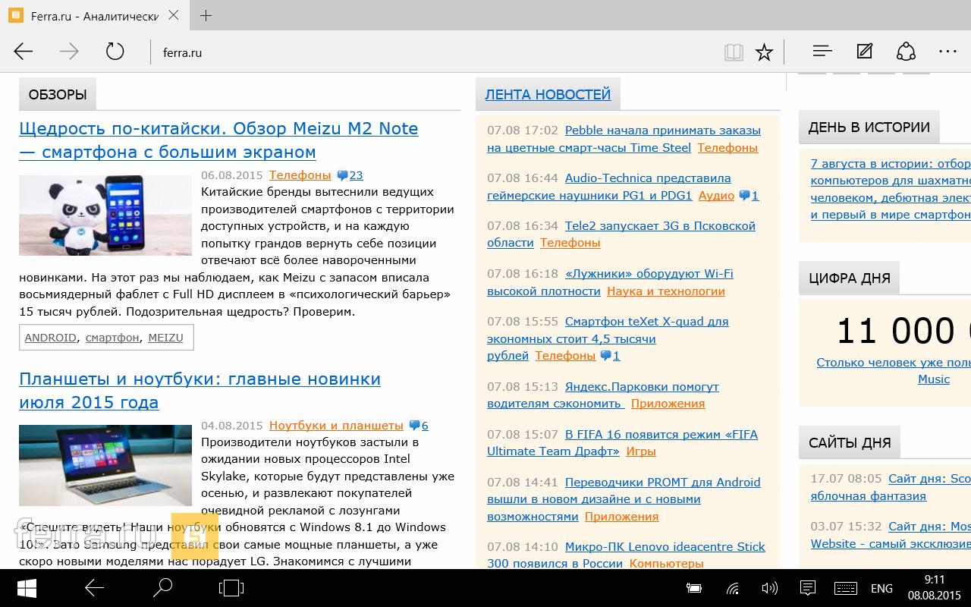Open the Windows Start button
971x607 pixels.
click(x=27, y=588)
